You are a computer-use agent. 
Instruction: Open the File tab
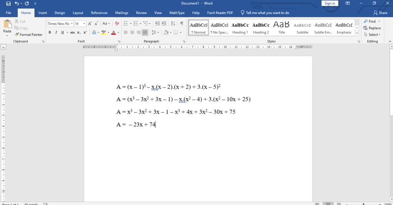coord(8,13)
